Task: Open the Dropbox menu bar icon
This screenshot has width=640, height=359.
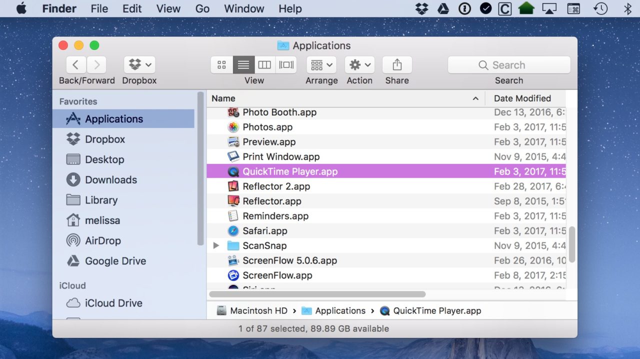Action: point(421,8)
